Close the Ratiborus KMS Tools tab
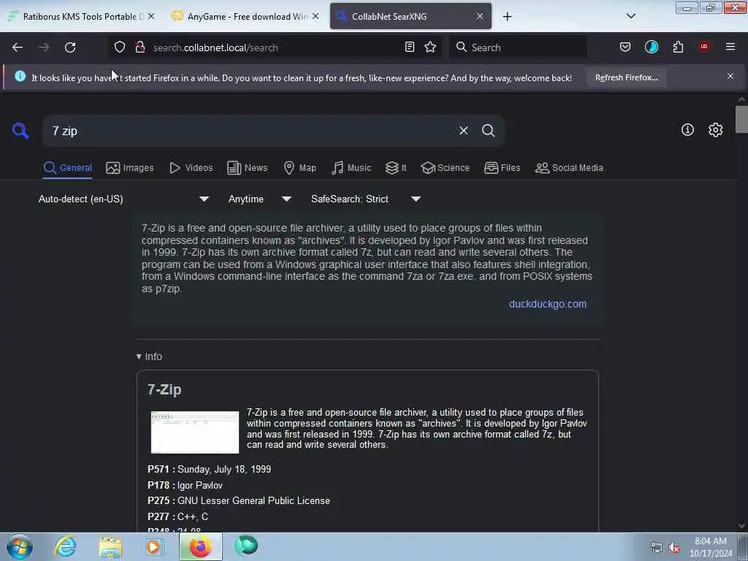Screen dimensions: 748x561 [x=150, y=16]
